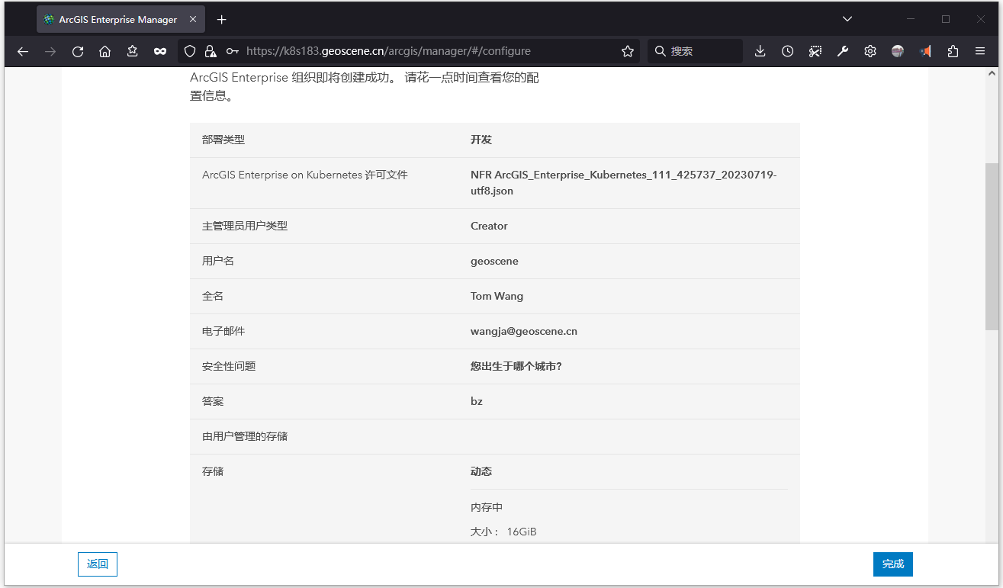Click the forward navigation arrow
The height and width of the screenshot is (588, 1003).
point(50,51)
